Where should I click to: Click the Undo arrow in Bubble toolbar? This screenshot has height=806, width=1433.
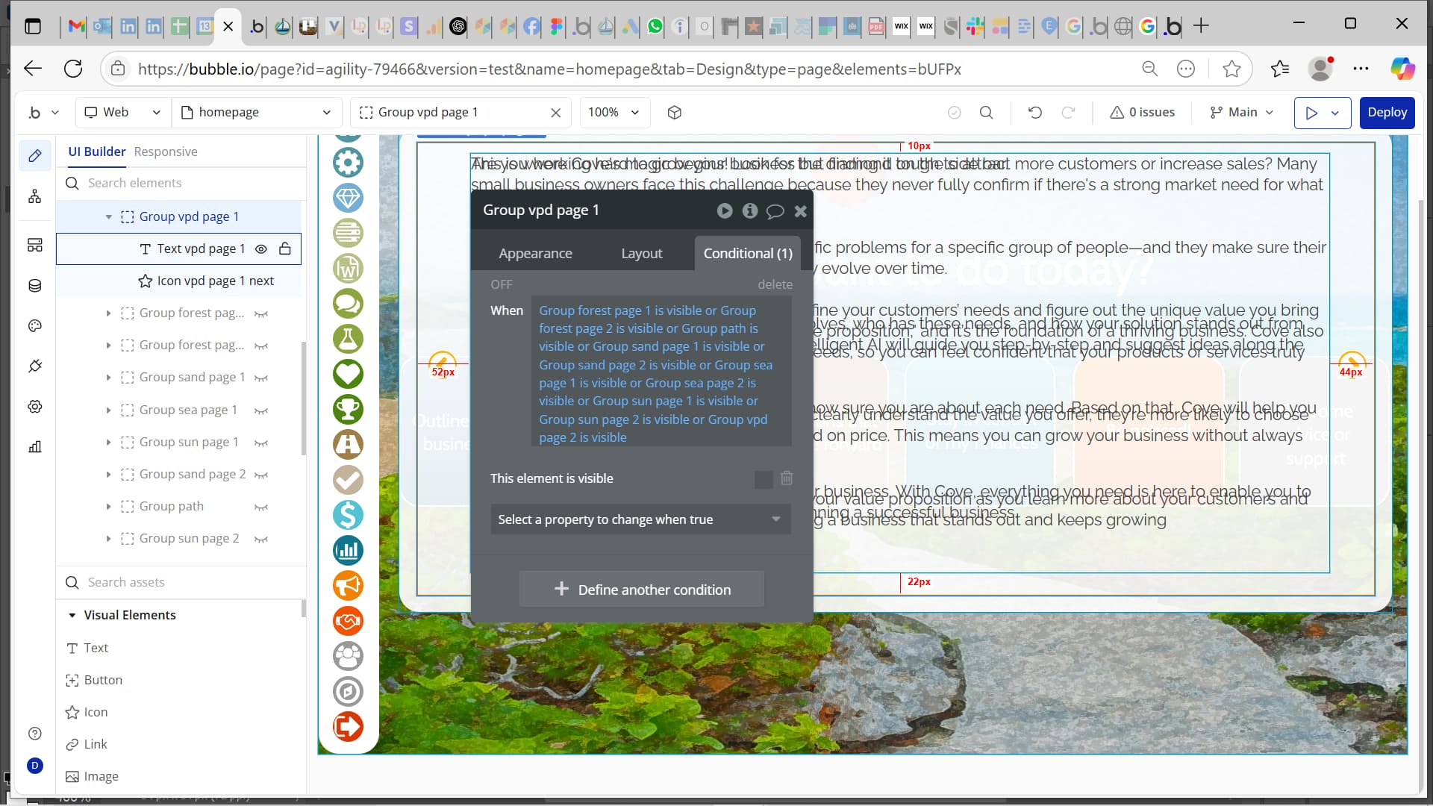1035,113
